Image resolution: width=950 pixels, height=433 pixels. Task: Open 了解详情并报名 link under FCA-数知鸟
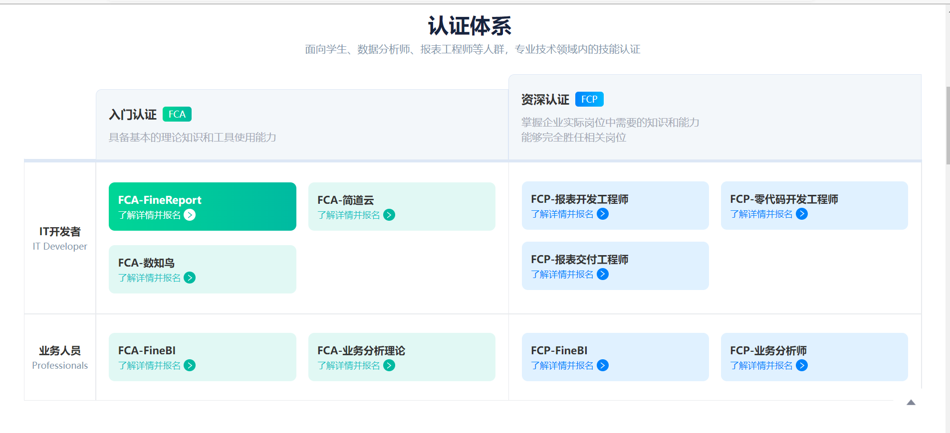tap(150, 278)
